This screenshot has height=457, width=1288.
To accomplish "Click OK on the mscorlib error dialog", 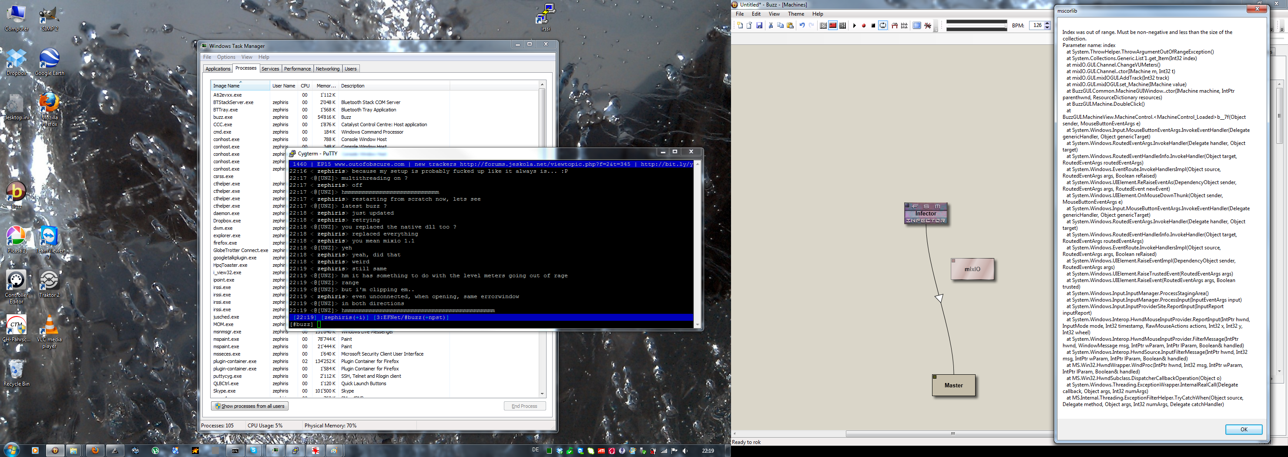I will [1244, 430].
